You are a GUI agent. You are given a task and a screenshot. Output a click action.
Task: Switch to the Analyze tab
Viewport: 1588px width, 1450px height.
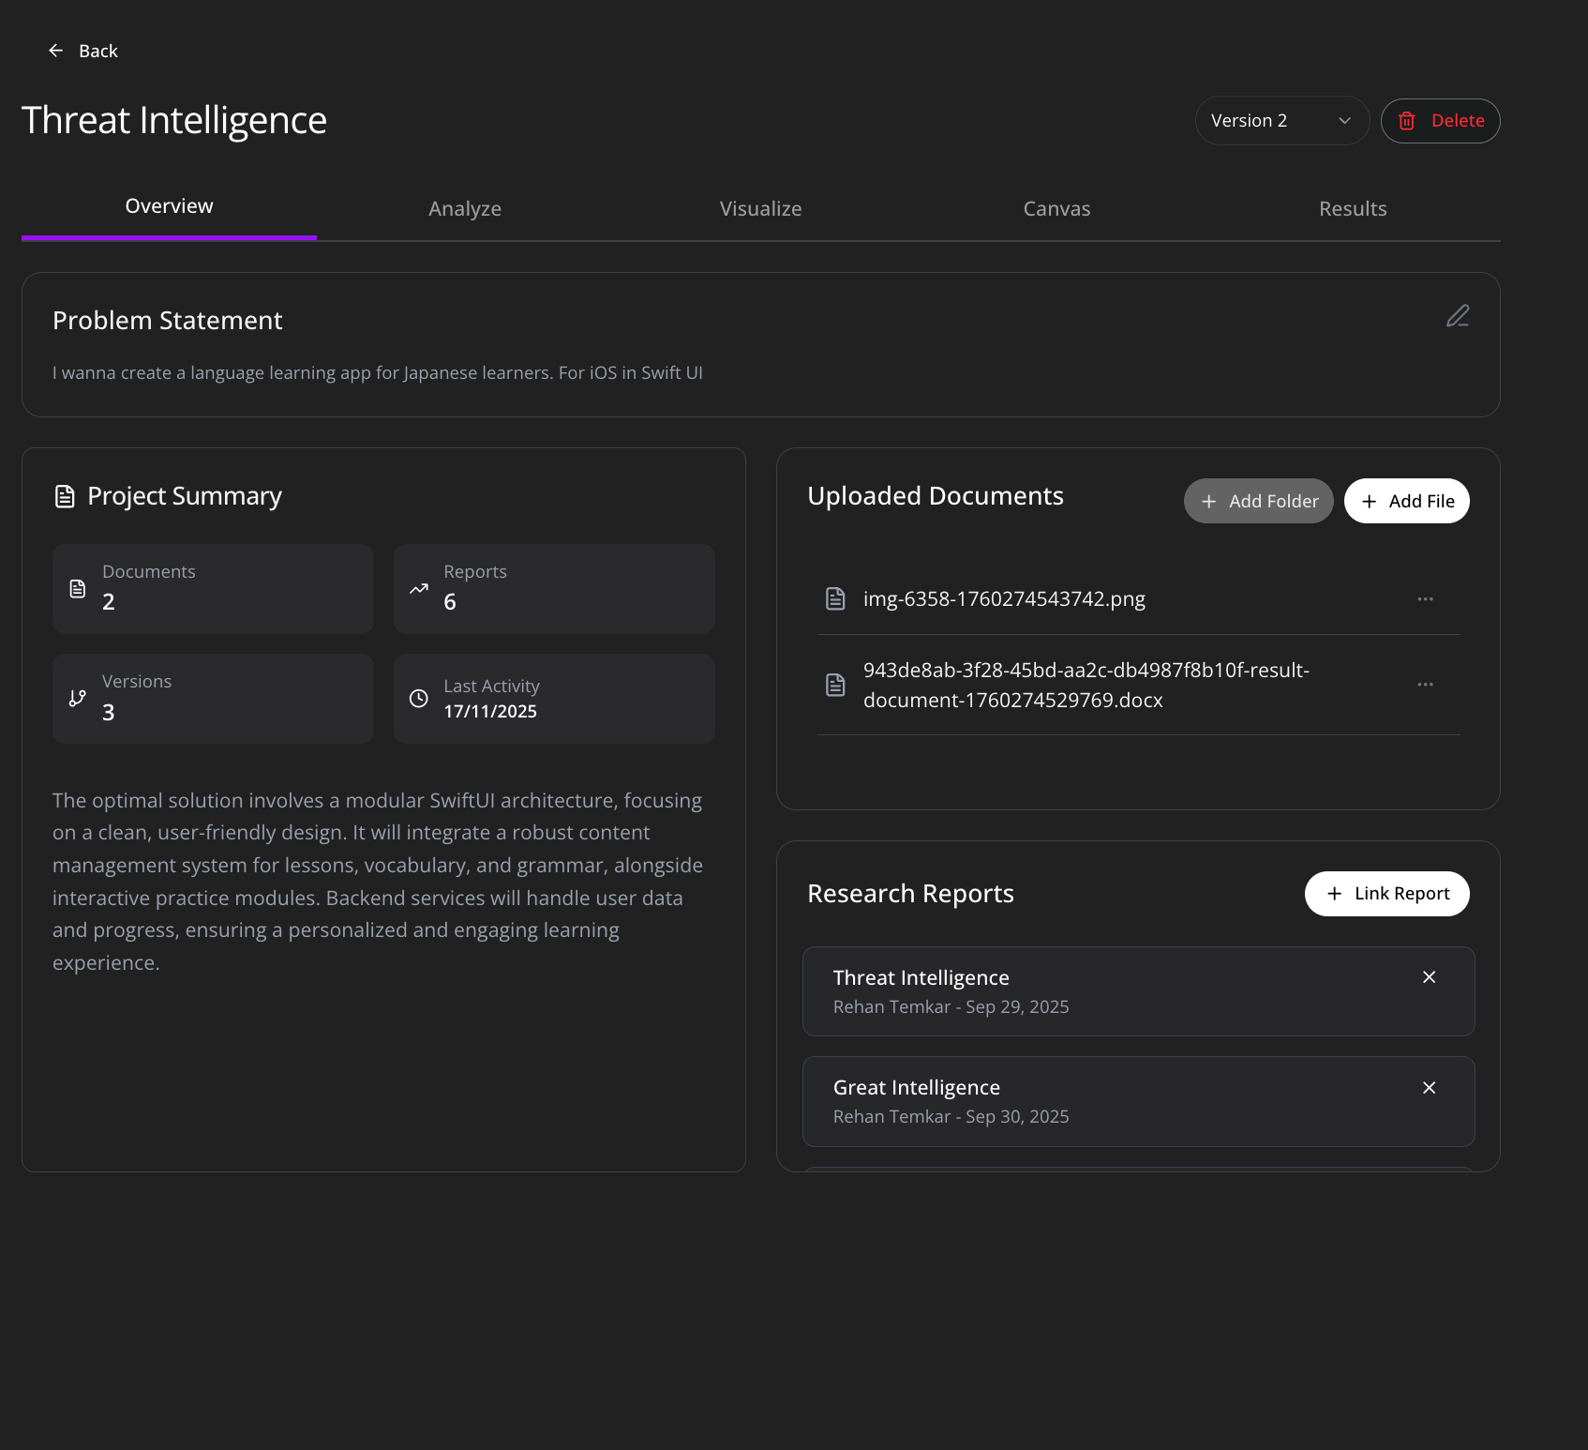coord(464,208)
